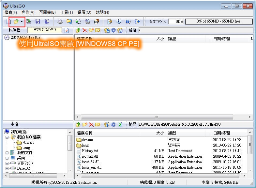256x188 pixels.
Task: Click the Compress ISO folder-monitor icon
Action: (x=69, y=22)
